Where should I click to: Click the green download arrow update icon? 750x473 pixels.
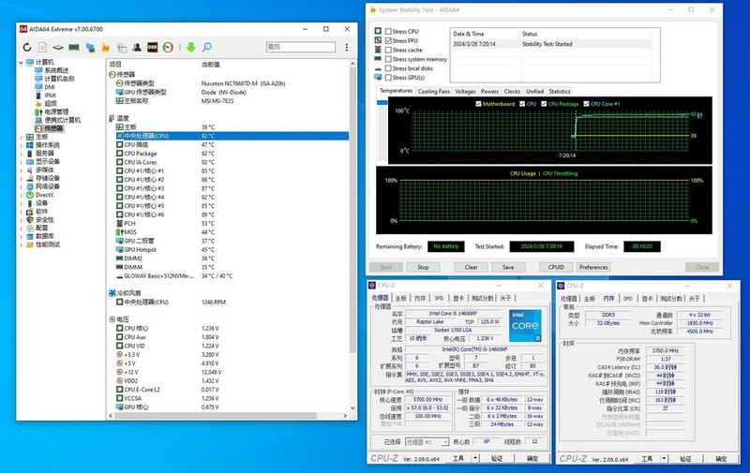190,47
